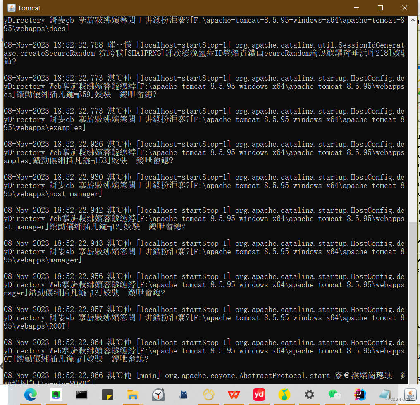Open Youdao (yd) taskbar icon
This screenshot has height=405, width=420.
pyautogui.click(x=259, y=395)
